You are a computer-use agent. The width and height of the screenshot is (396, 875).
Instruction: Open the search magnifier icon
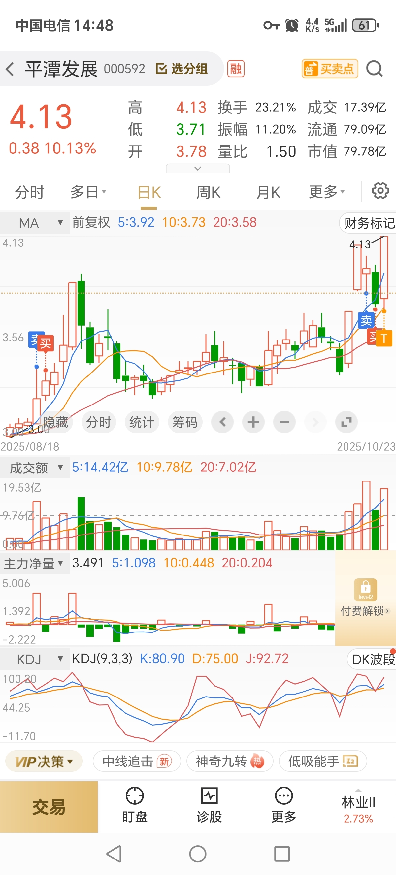click(x=375, y=69)
